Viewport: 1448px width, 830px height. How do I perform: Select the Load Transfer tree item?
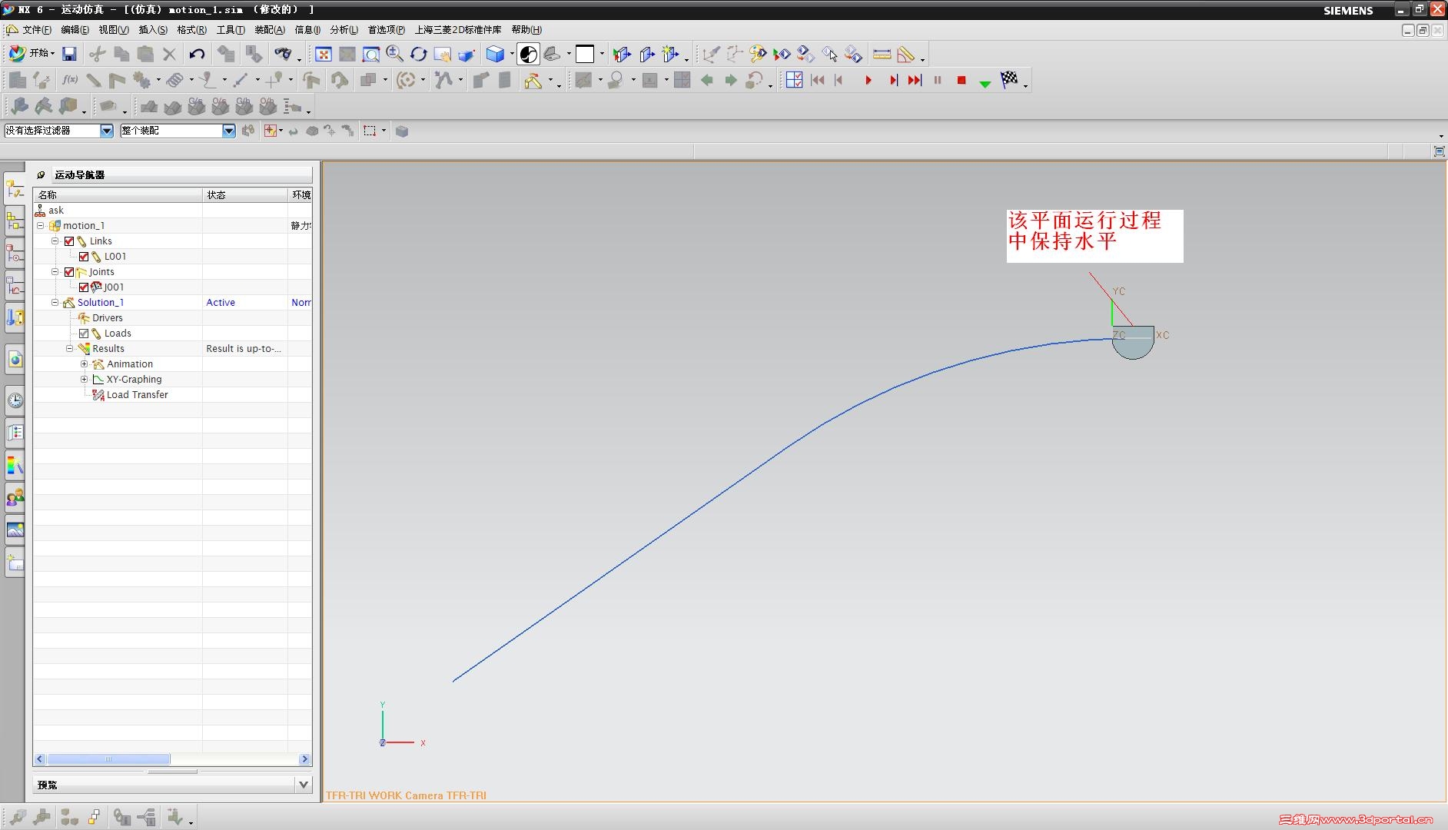coord(138,395)
